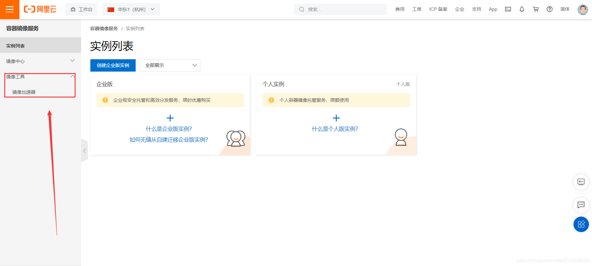Image resolution: width=592 pixels, height=266 pixels.
Task: Click the China flag region icon
Action: click(111, 10)
